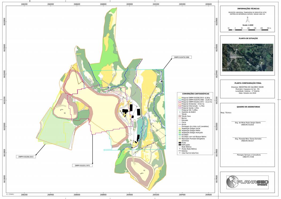Click the Poligonal Ambiental legend box
This screenshot has width=281, height=199.
coord(179,104)
